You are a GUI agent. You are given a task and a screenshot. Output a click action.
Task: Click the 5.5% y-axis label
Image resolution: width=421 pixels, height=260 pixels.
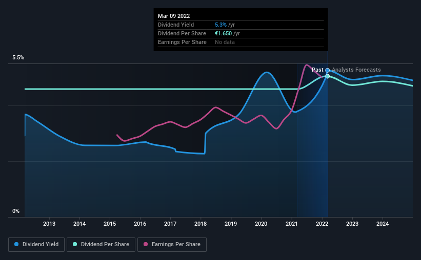point(18,58)
